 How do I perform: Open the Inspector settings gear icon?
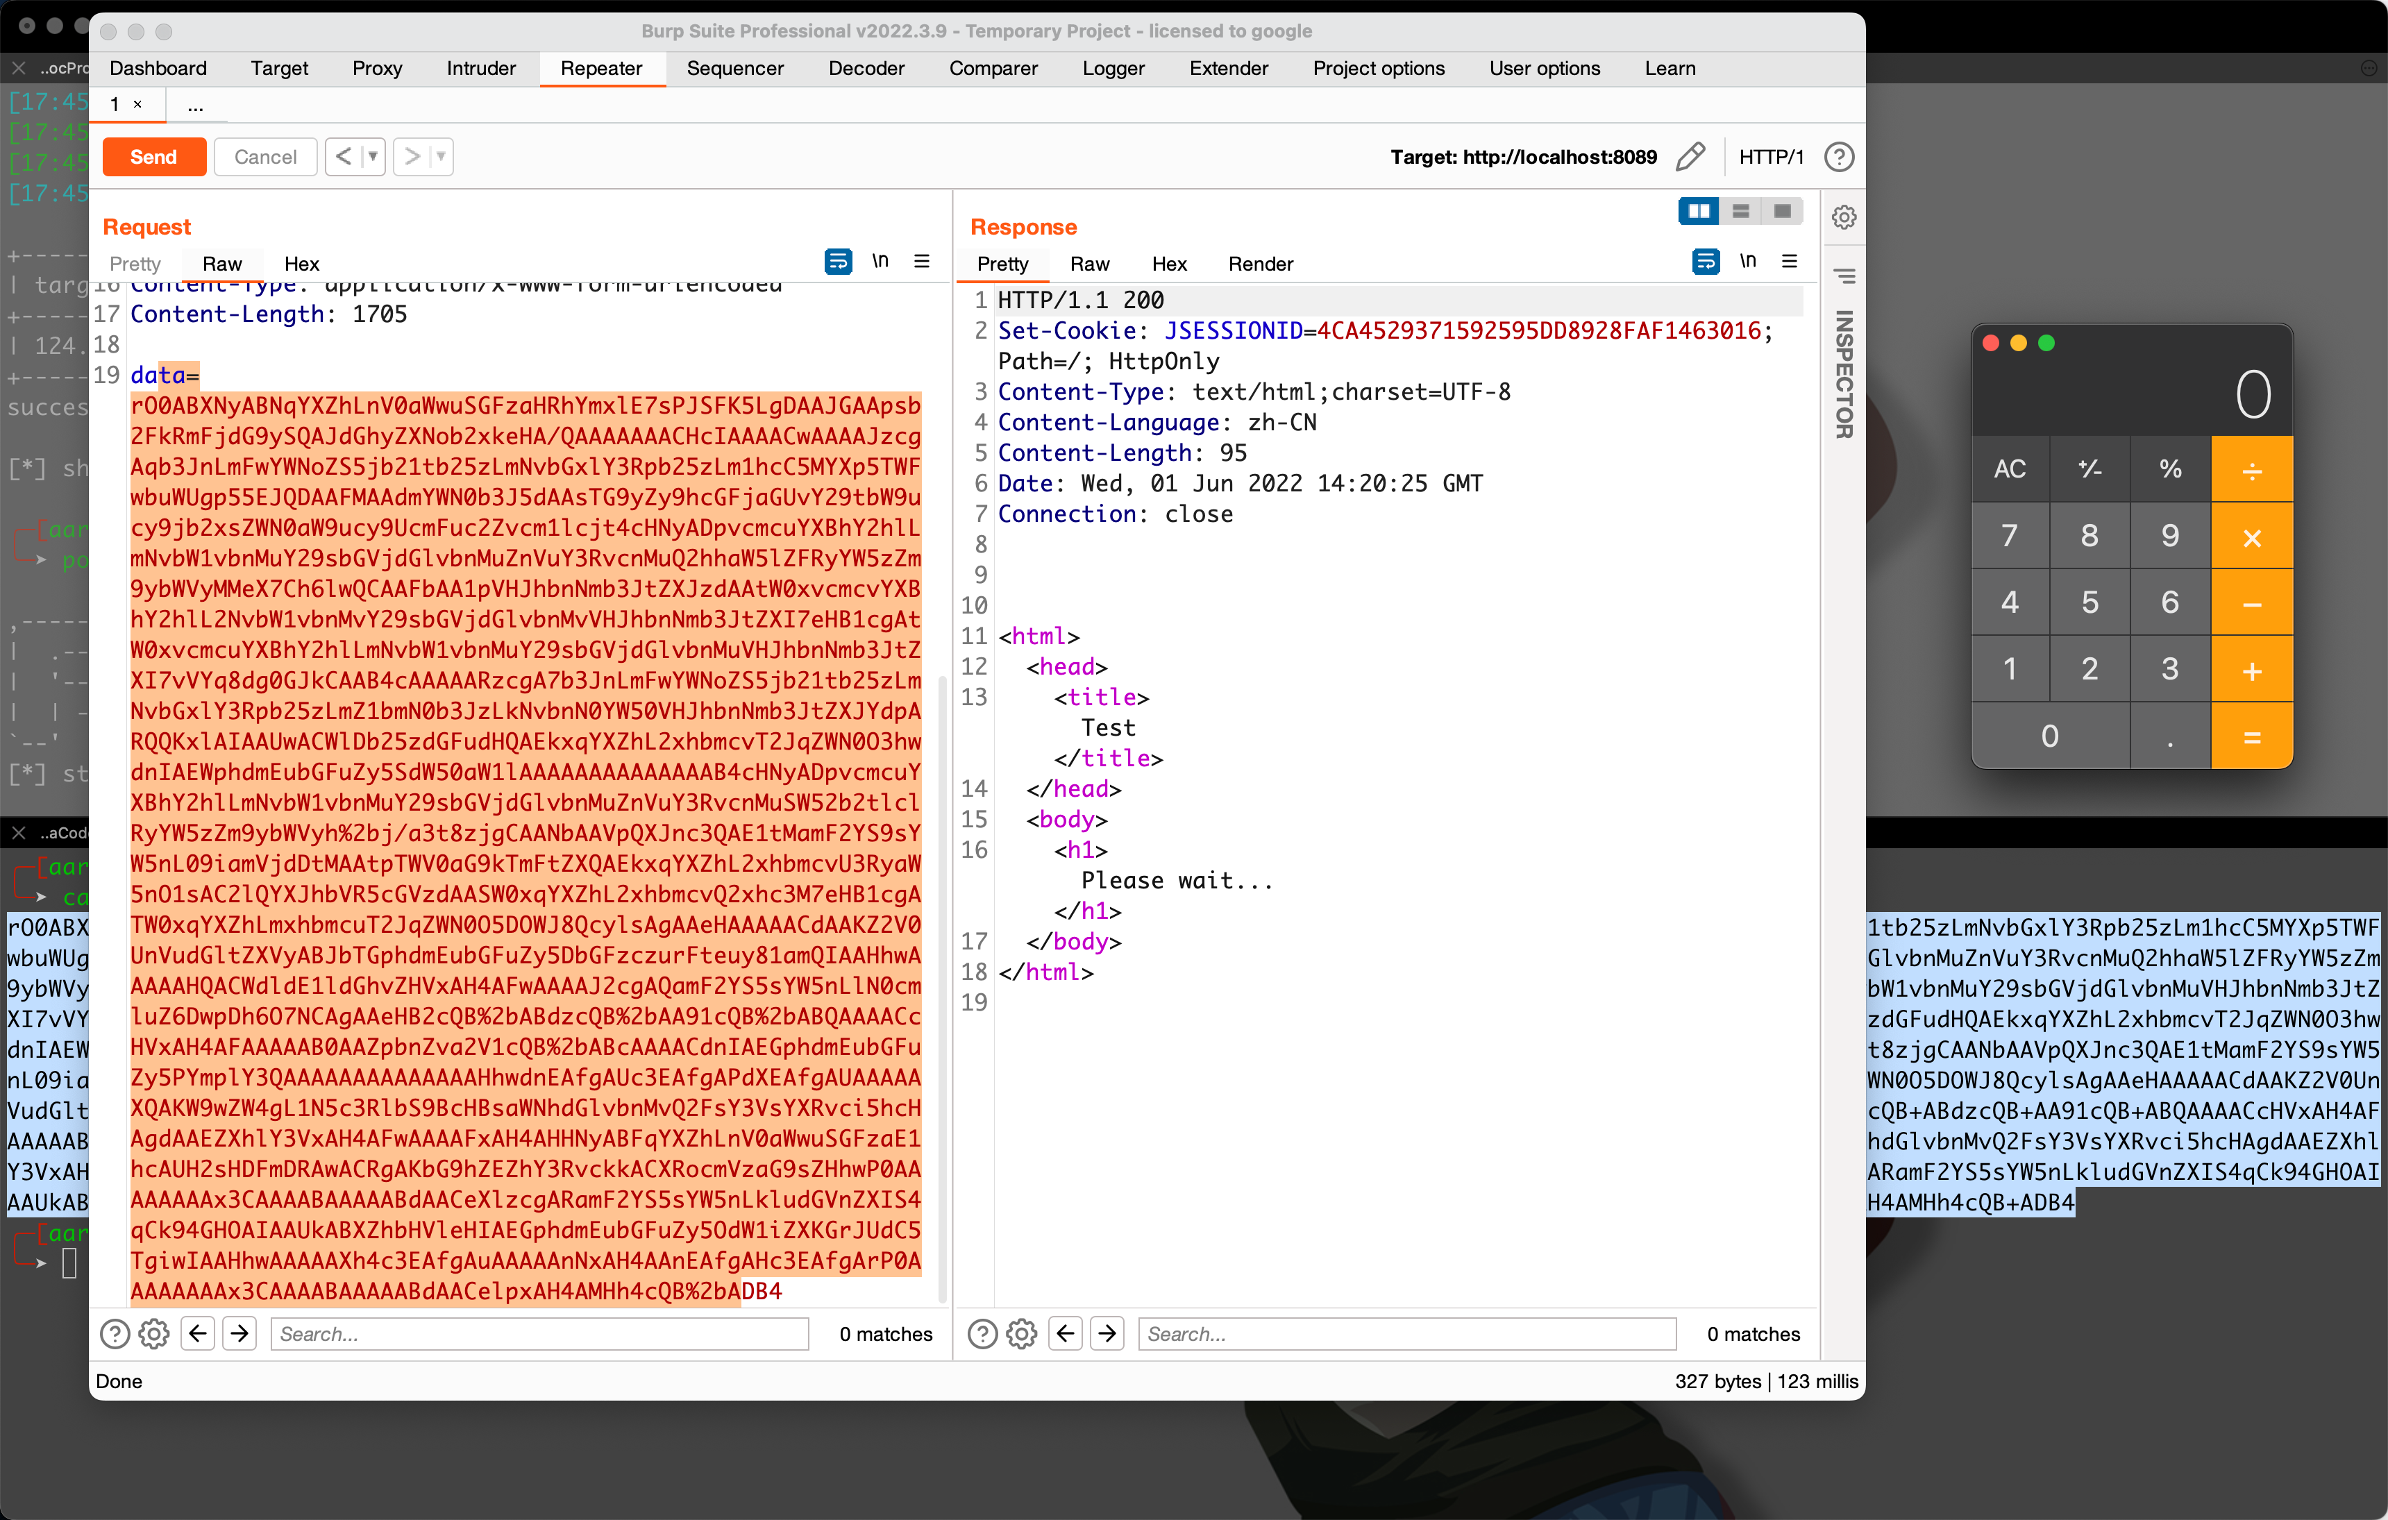[x=1844, y=217]
